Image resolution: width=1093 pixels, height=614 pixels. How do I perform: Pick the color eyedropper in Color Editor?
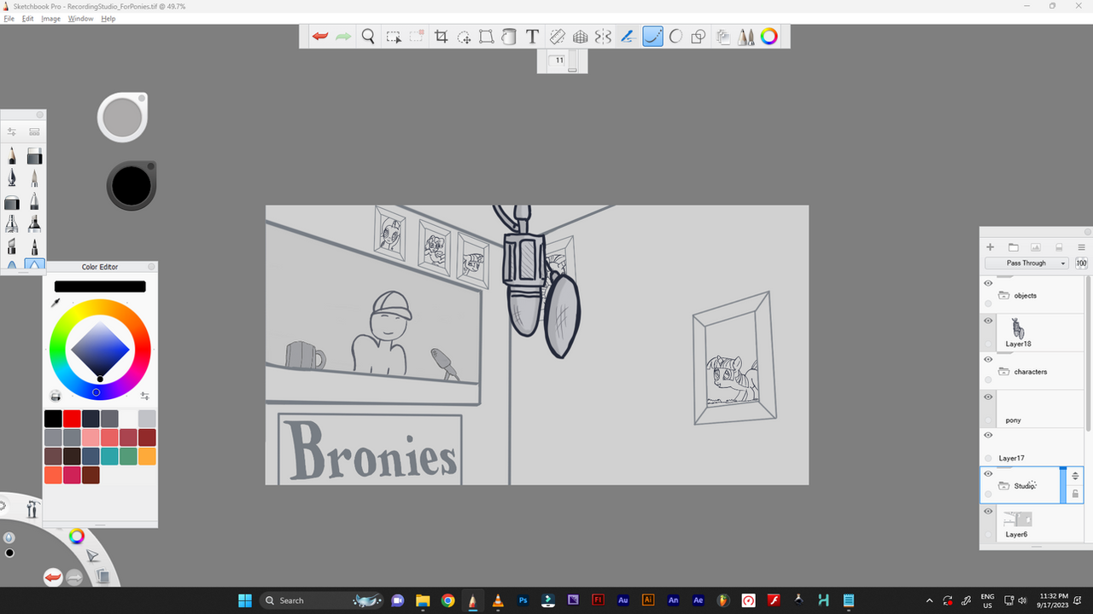pyautogui.click(x=56, y=303)
